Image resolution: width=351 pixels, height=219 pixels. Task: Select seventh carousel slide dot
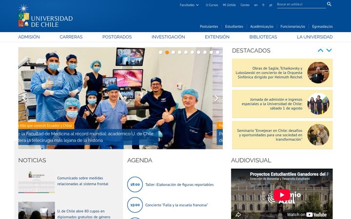tap(198, 52)
